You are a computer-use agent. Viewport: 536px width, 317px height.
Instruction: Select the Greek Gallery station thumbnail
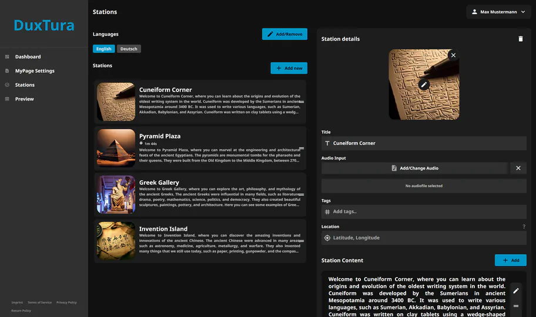point(116,194)
